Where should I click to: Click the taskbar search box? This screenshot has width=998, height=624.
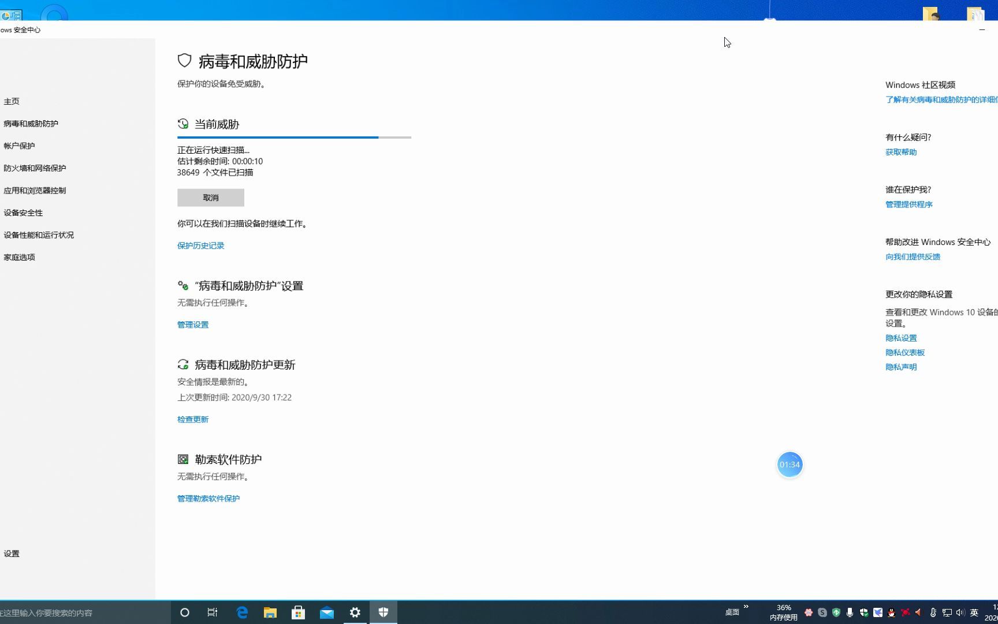click(x=85, y=612)
